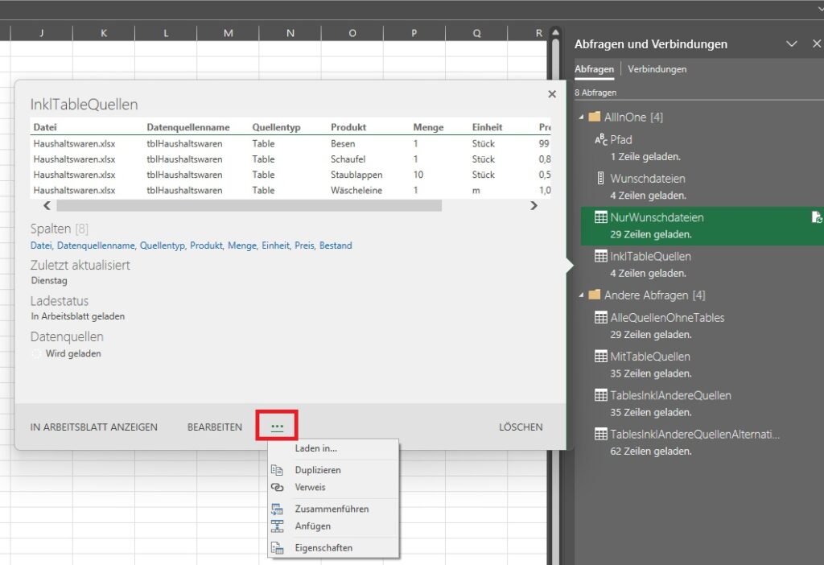
Task: Click the refresh icon next to NurWunschdateien
Action: (x=817, y=217)
